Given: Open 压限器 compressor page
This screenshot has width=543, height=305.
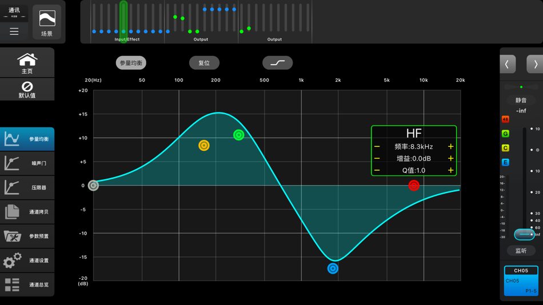Looking at the screenshot, I should click(x=27, y=187).
